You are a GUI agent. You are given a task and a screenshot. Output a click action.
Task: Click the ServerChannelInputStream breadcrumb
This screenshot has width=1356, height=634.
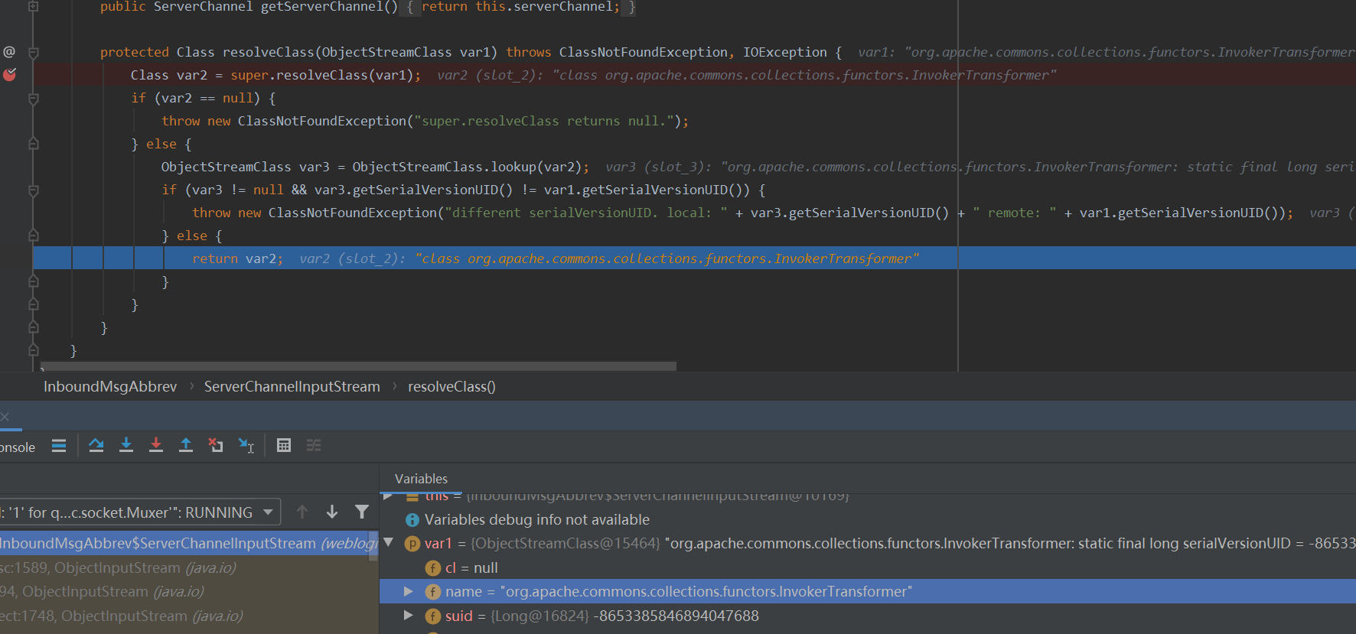pyautogui.click(x=292, y=387)
